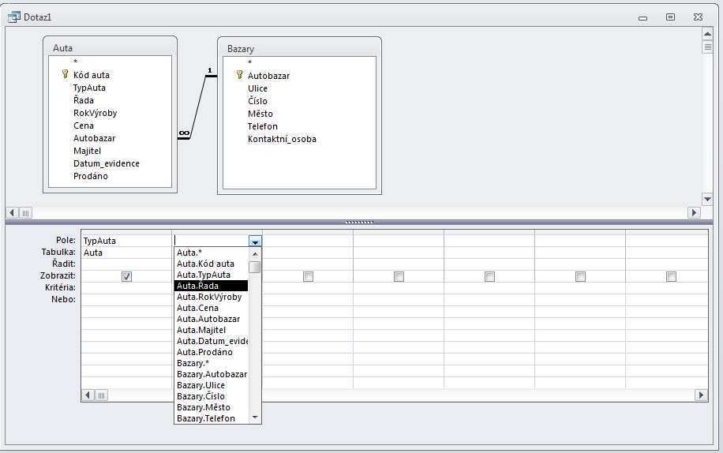723x453 pixels.
Task: Select Číslo field in Bazary table
Action: 257,101
